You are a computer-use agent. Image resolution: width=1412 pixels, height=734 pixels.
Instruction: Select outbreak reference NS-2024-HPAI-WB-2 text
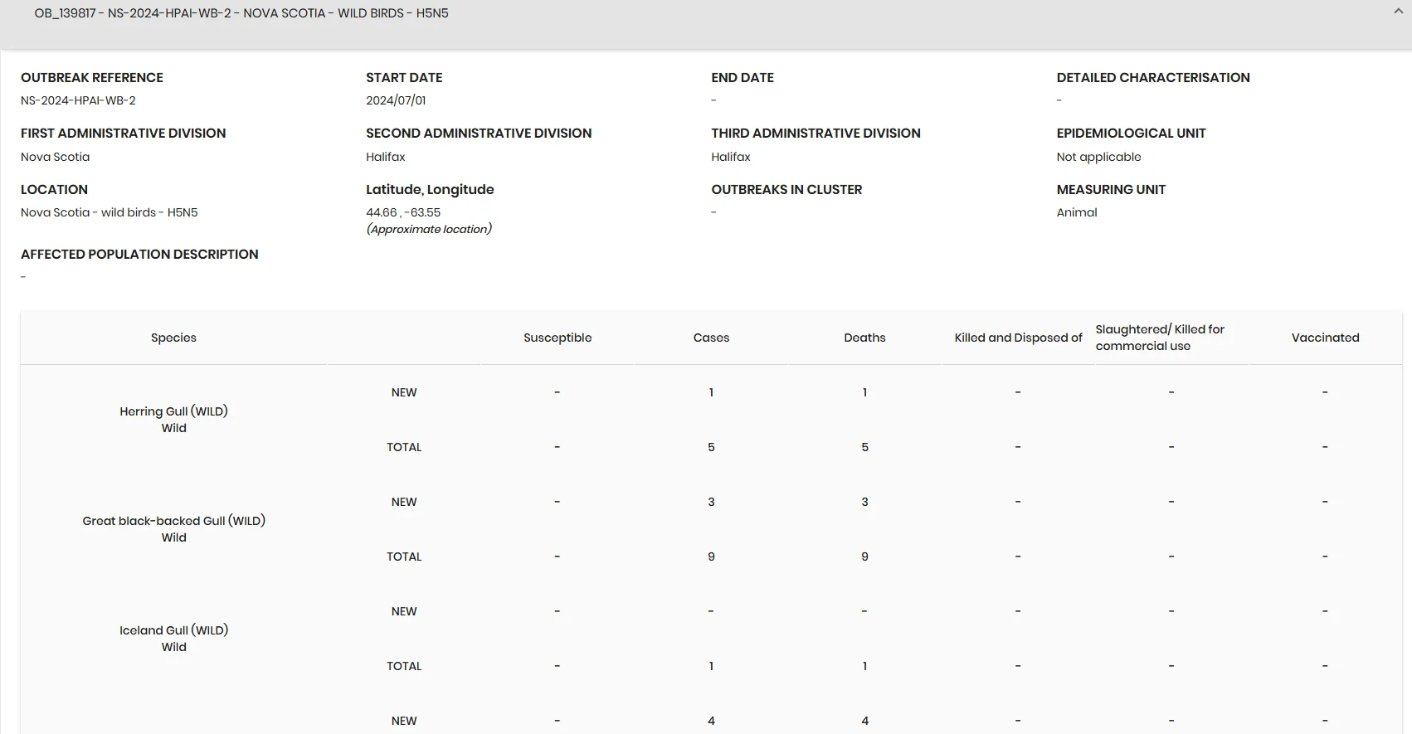pos(78,100)
